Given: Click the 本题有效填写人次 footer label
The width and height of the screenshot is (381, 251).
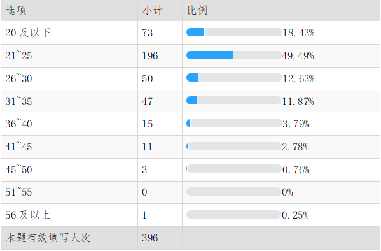Looking at the screenshot, I should [x=48, y=238].
